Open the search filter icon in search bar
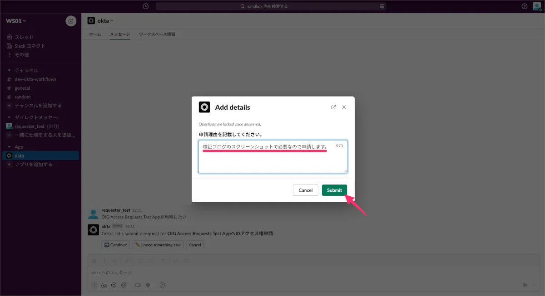The image size is (545, 296). coord(382,6)
